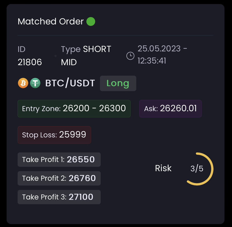Expand the Entry Zone details box

pos(74,109)
